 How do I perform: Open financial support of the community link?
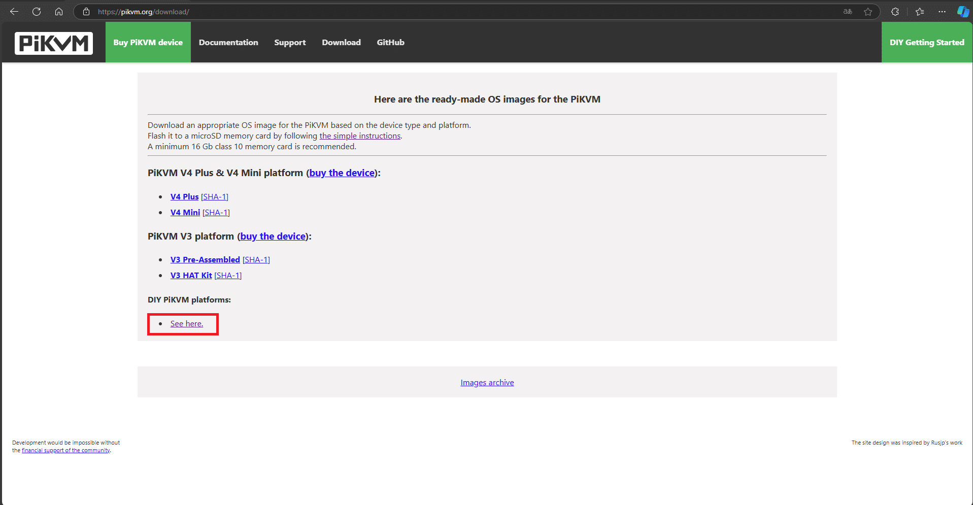click(66, 451)
